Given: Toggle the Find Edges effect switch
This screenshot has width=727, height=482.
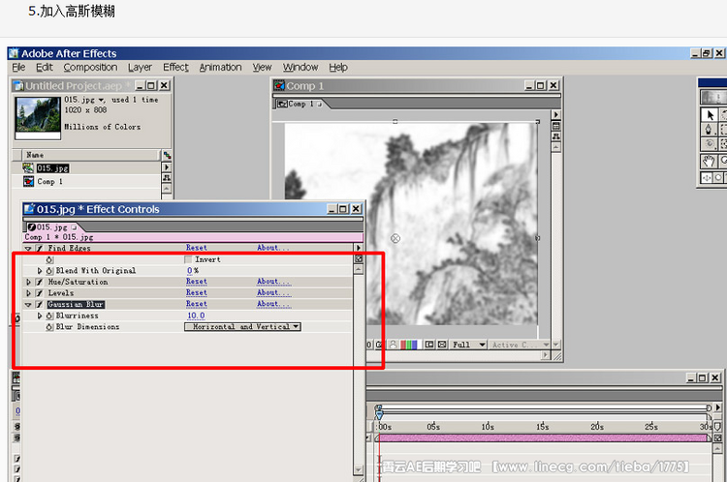Looking at the screenshot, I should [40, 248].
